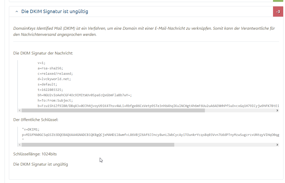285x183 pixels.
Task: Click the p= public key string
Action: [x=151, y=134]
